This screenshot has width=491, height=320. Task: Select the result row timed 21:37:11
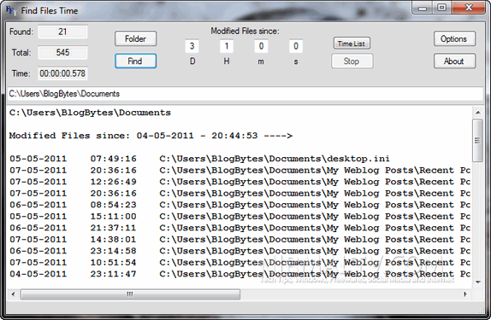[x=240, y=228]
